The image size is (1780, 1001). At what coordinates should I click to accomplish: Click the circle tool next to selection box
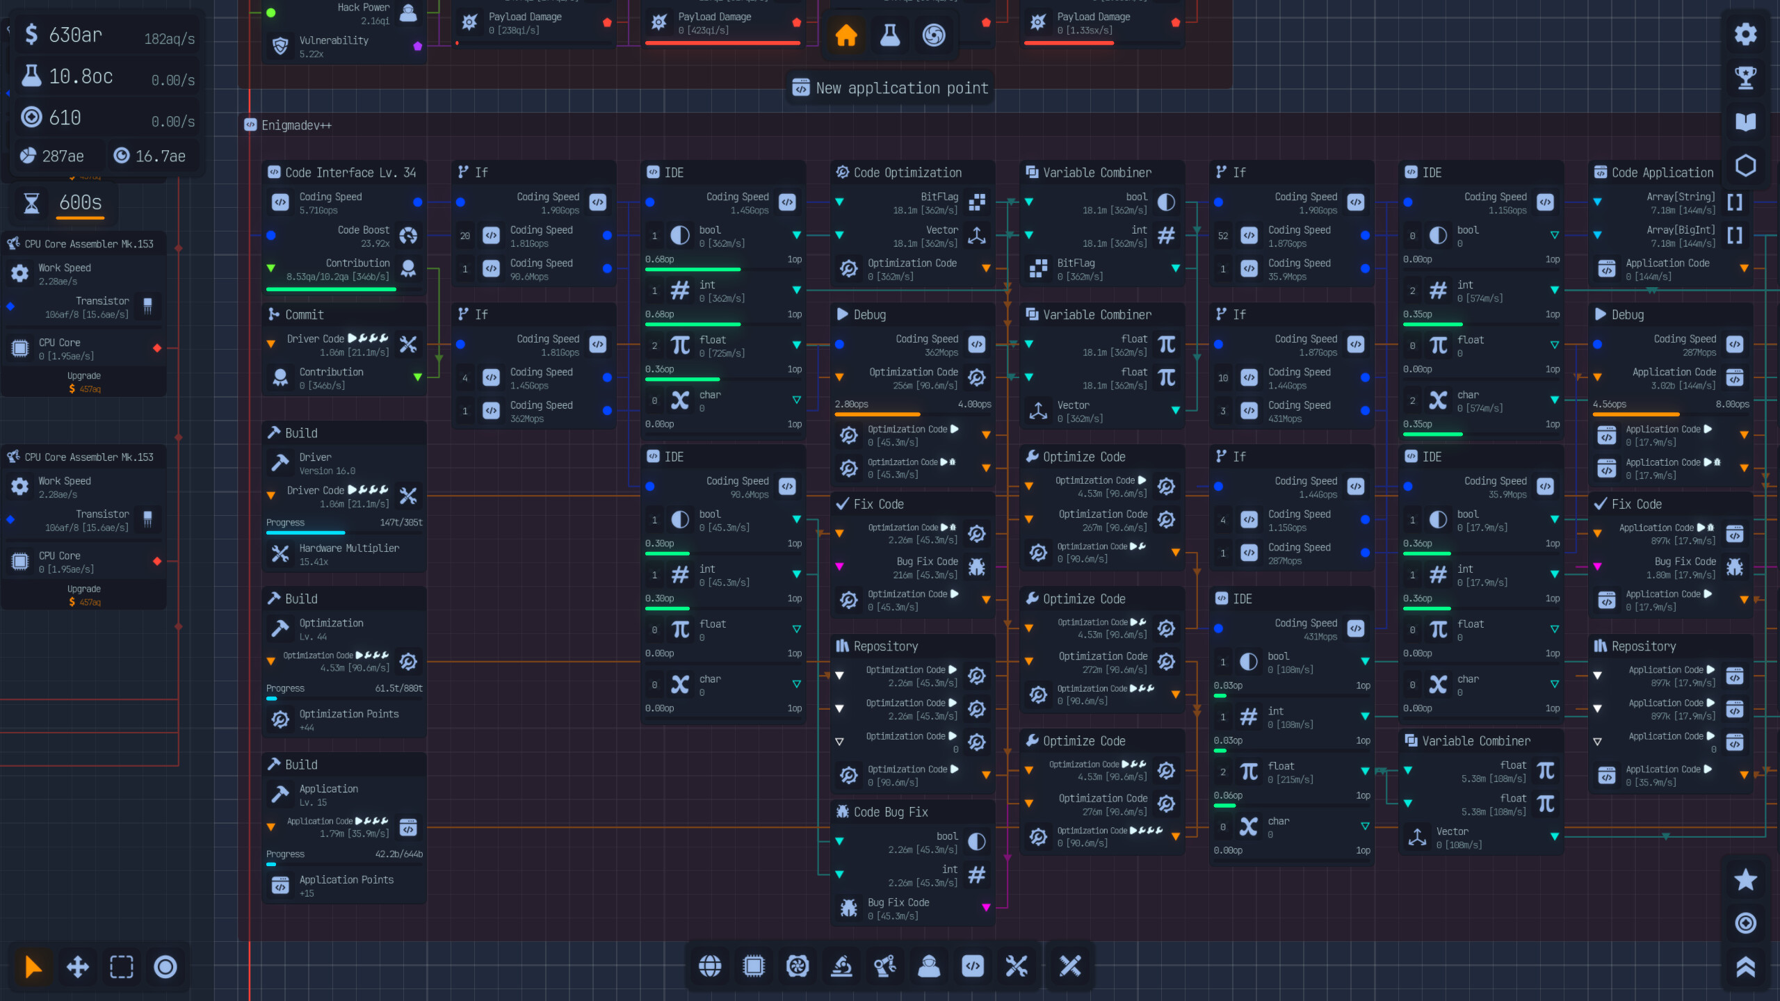165,966
